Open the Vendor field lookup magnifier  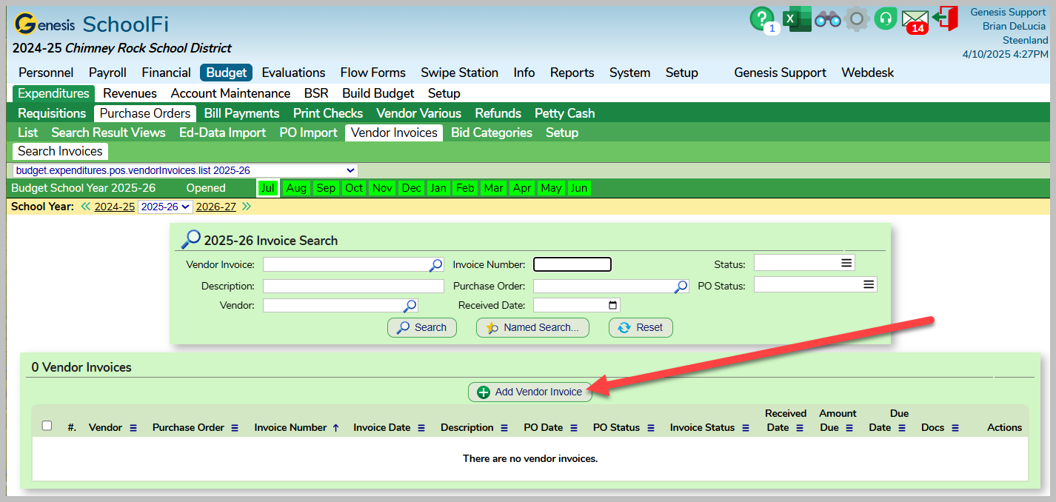pyautogui.click(x=410, y=306)
